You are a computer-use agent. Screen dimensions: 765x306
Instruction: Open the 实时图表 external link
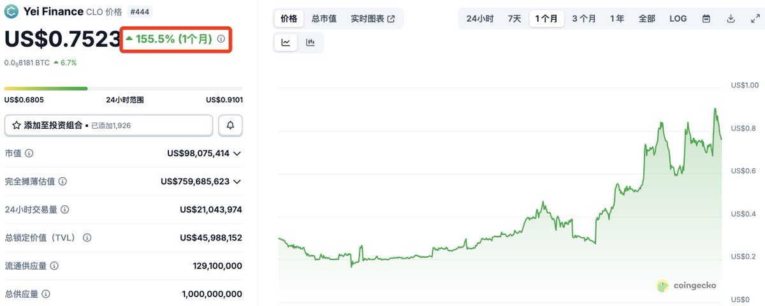pos(373,18)
